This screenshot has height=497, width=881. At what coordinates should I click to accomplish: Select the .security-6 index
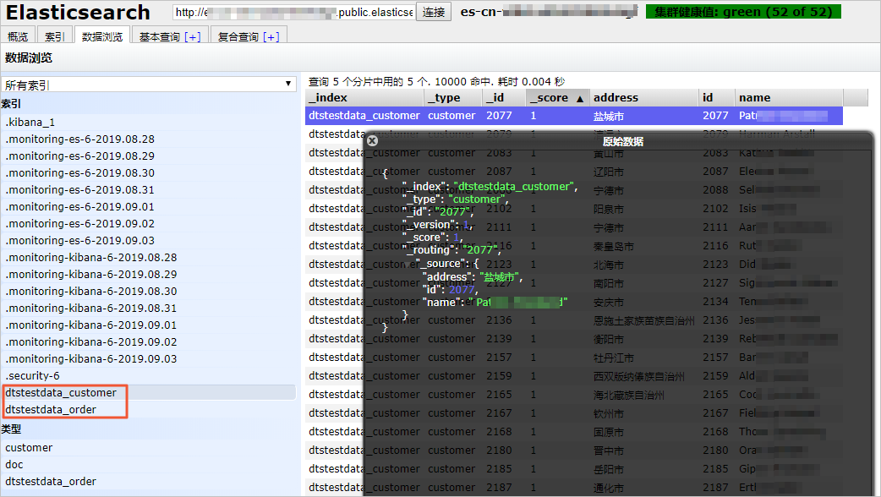coord(149,375)
